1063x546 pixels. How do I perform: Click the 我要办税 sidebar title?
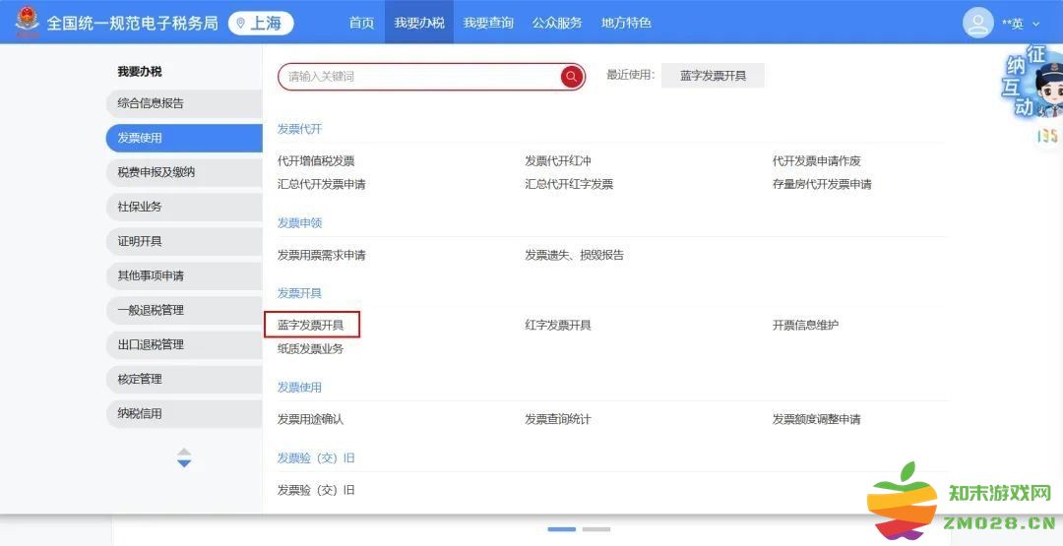[x=140, y=72]
